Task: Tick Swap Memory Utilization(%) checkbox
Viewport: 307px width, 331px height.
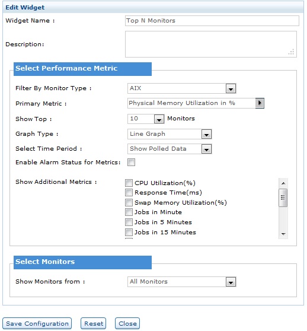Action: pyautogui.click(x=129, y=202)
